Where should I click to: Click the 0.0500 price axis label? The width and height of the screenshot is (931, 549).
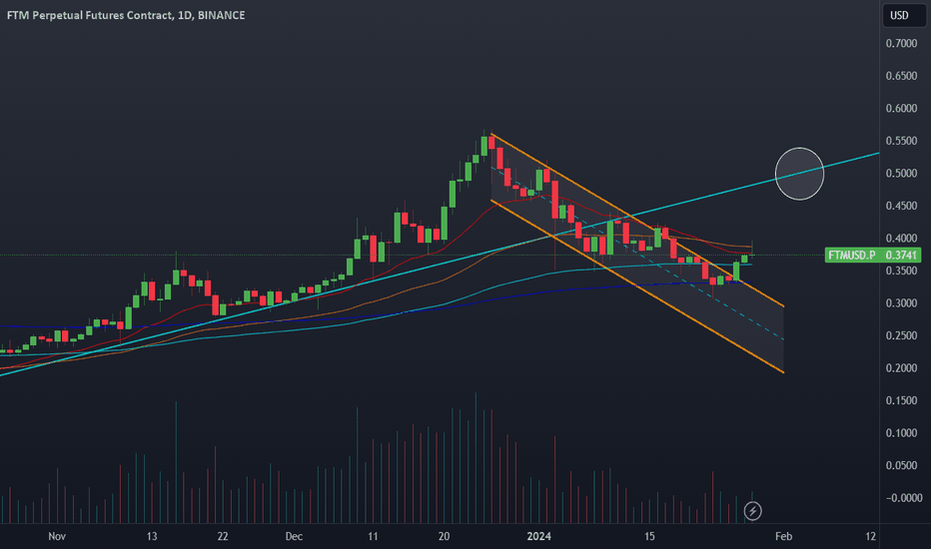[901, 465]
